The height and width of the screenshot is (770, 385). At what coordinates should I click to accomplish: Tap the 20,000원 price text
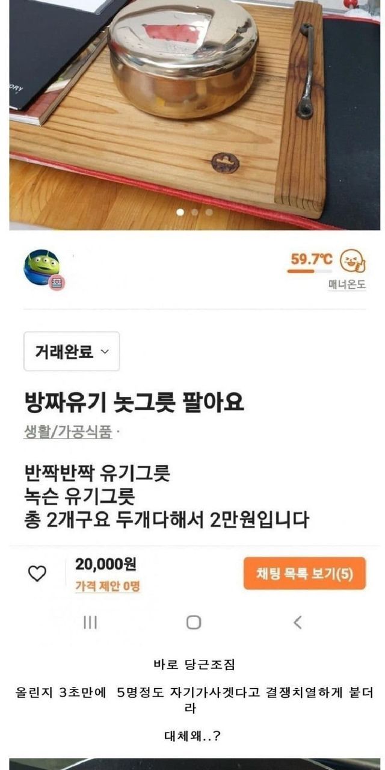pos(105,564)
